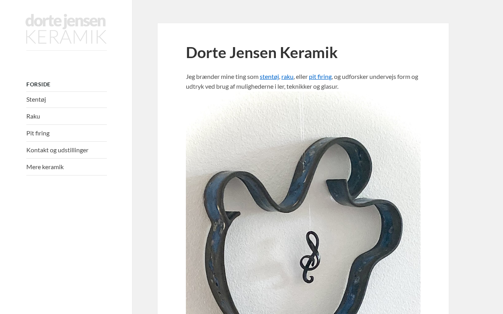Click the dorte jensen logo text
The height and width of the screenshot is (314, 503).
(x=66, y=21)
